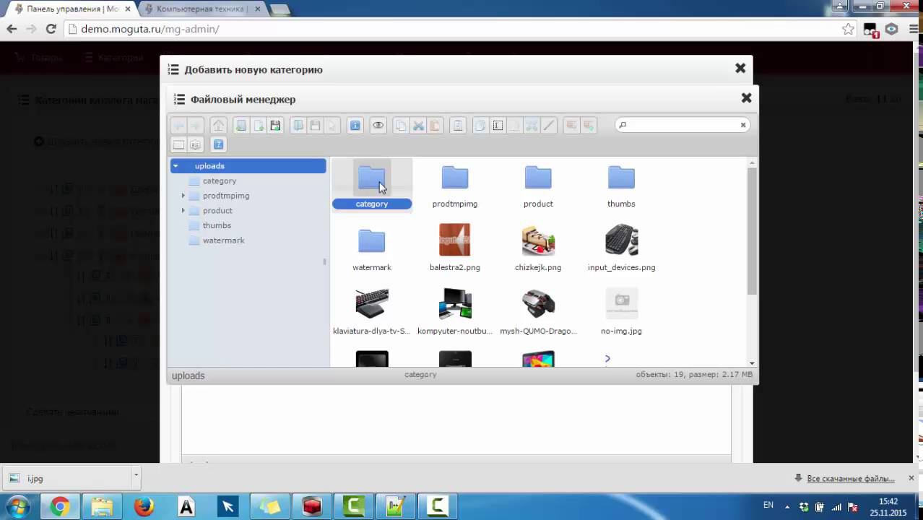Select the thumbs folder in file grid
The width and height of the screenshot is (923, 520).
pyautogui.click(x=621, y=186)
